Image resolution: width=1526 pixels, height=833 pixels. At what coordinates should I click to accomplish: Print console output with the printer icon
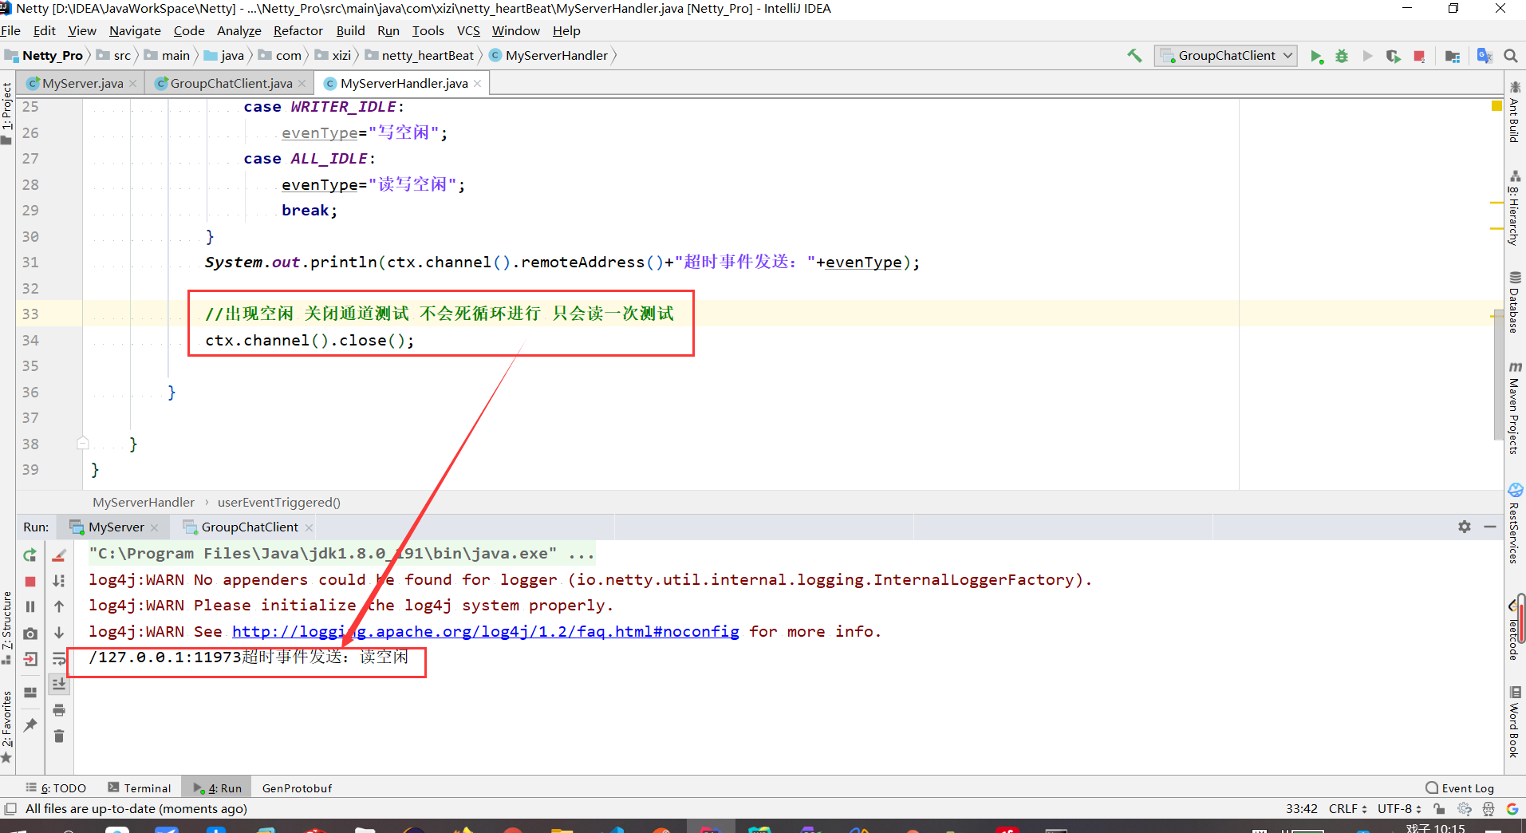(x=59, y=710)
